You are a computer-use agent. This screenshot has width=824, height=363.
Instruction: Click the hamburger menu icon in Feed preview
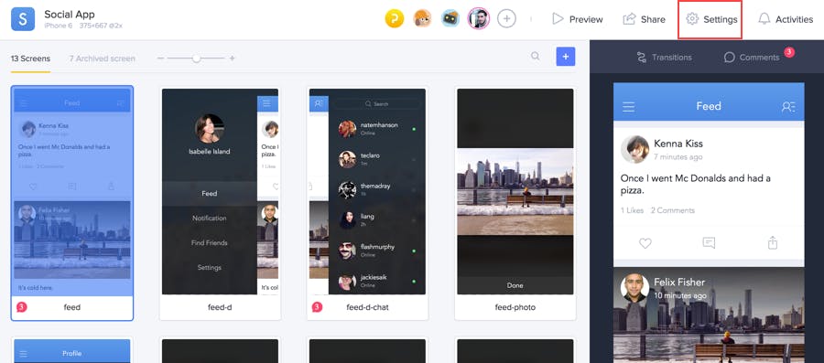(628, 106)
